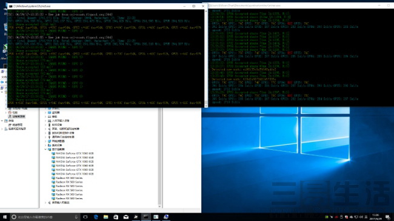Open the Windows Start menu

pos(4,217)
